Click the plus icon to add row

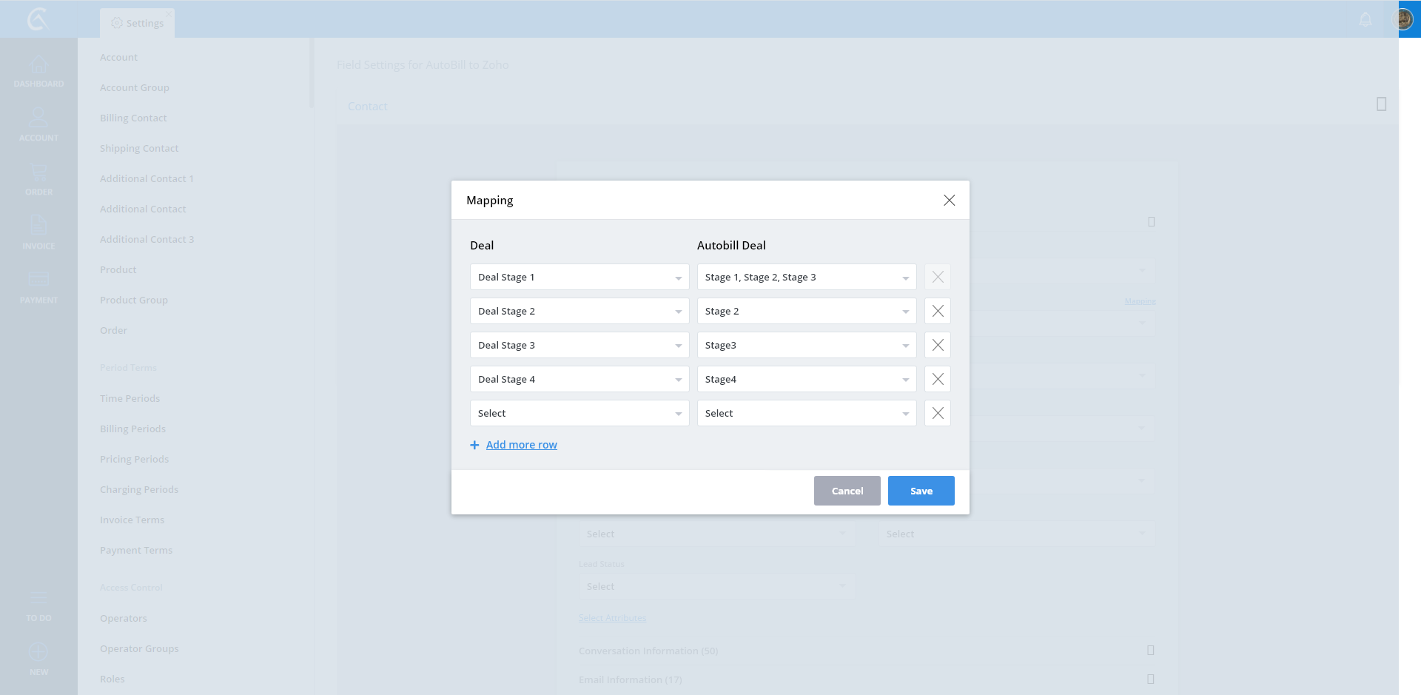[474, 445]
